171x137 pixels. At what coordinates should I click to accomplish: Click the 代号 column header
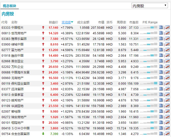pos(4,22)
